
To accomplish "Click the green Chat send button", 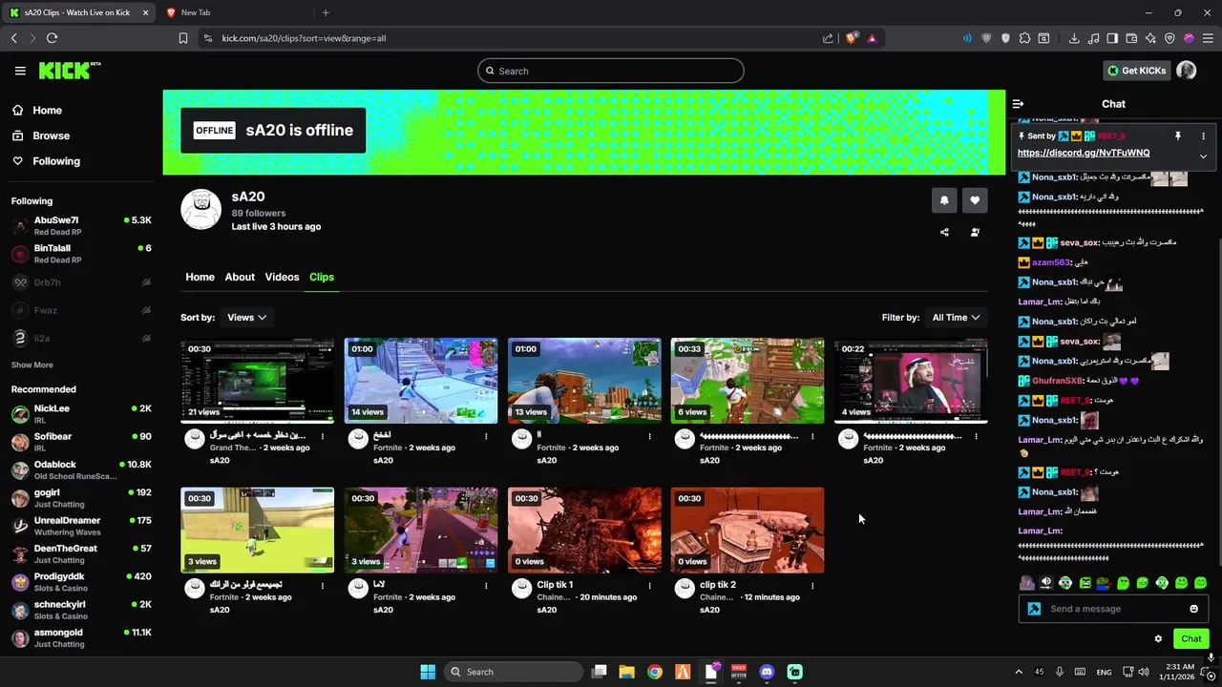I will click(x=1191, y=639).
